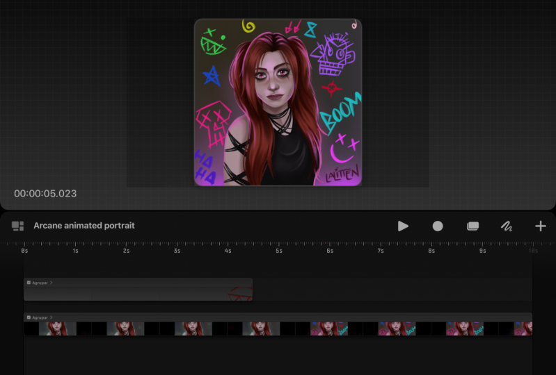Toggle checkbox of the upper Agrupar track
The height and width of the screenshot is (375, 556).
pos(29,283)
